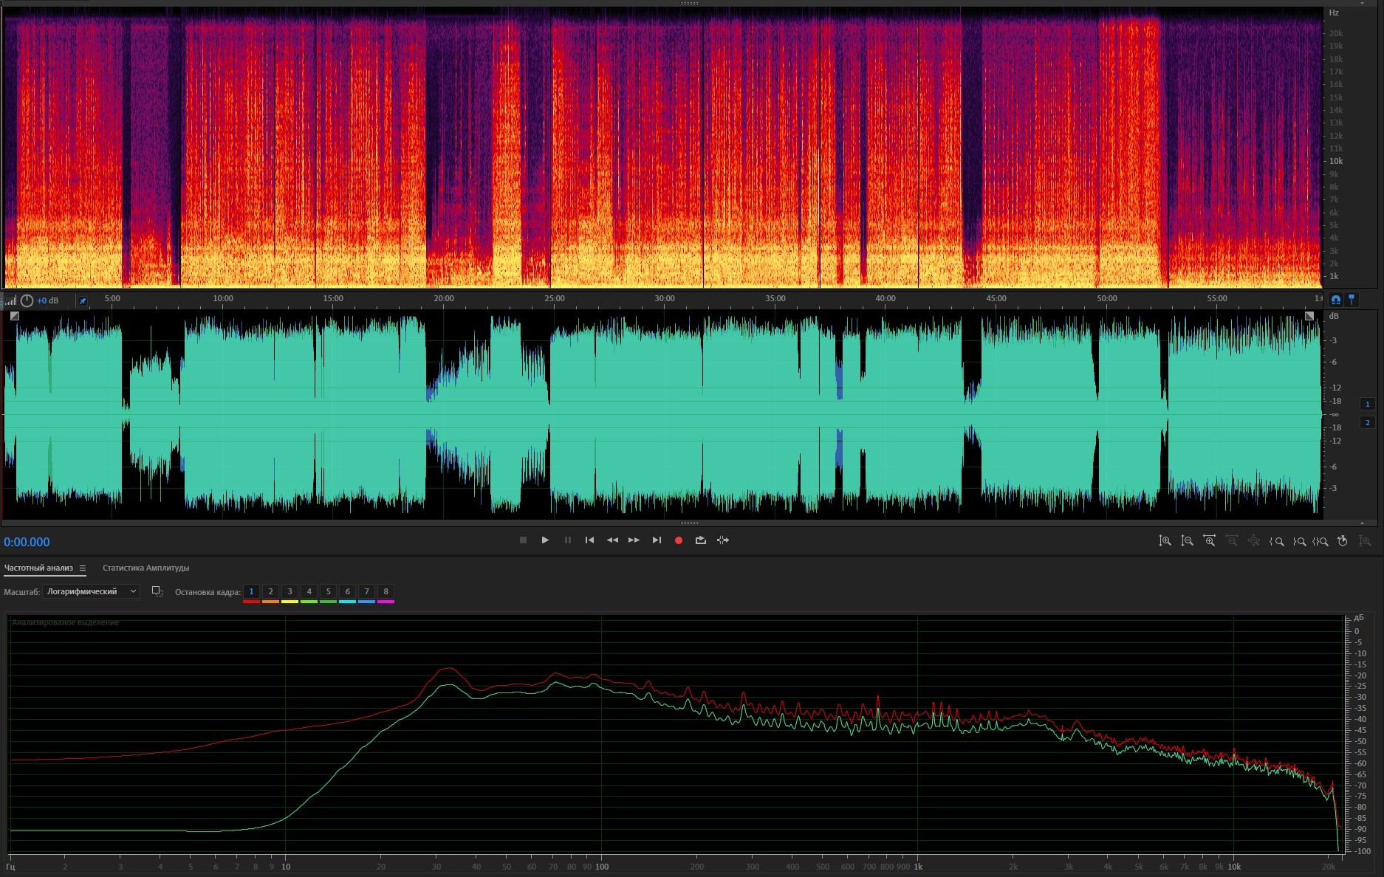Click the level meter bars icon near the gain knob

(10, 300)
